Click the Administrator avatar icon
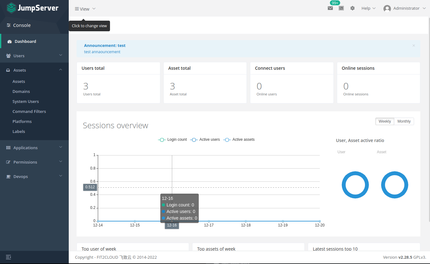Image resolution: width=430 pixels, height=264 pixels. [x=387, y=8]
